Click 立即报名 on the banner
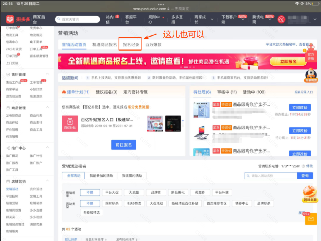This screenshot has width=321, height=241. [x=288, y=62]
